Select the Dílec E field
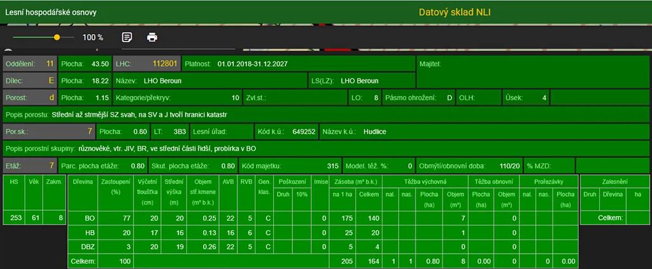This screenshot has height=269, width=652. pyautogui.click(x=29, y=81)
